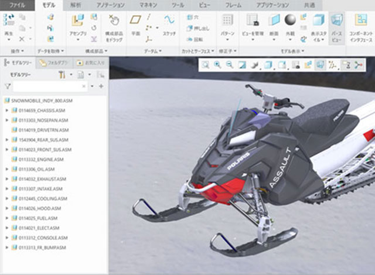
Task: Click the zoom in magnifier in graphics toolbar
Action: pyautogui.click(x=217, y=64)
